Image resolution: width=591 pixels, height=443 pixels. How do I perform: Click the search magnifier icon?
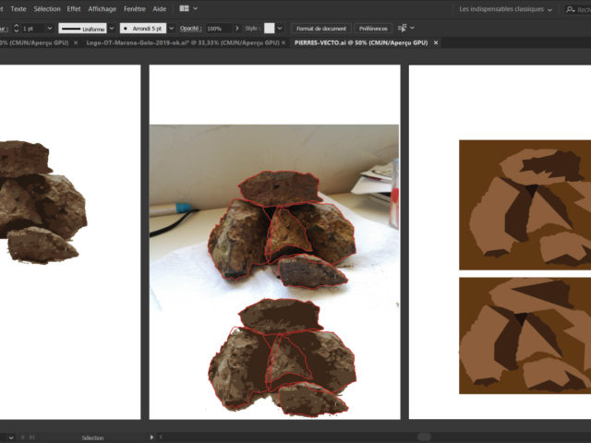click(x=570, y=9)
